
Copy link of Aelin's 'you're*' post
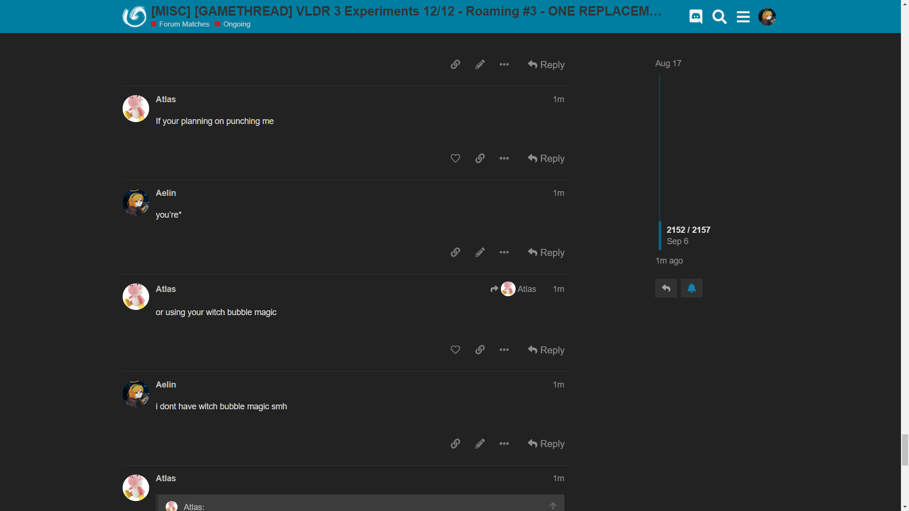pyautogui.click(x=455, y=252)
